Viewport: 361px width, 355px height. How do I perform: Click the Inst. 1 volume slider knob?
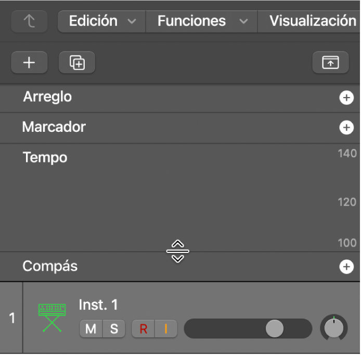[x=274, y=329]
